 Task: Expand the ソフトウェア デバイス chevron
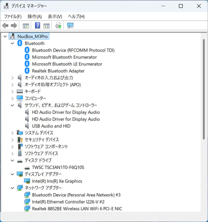click(x=12, y=153)
